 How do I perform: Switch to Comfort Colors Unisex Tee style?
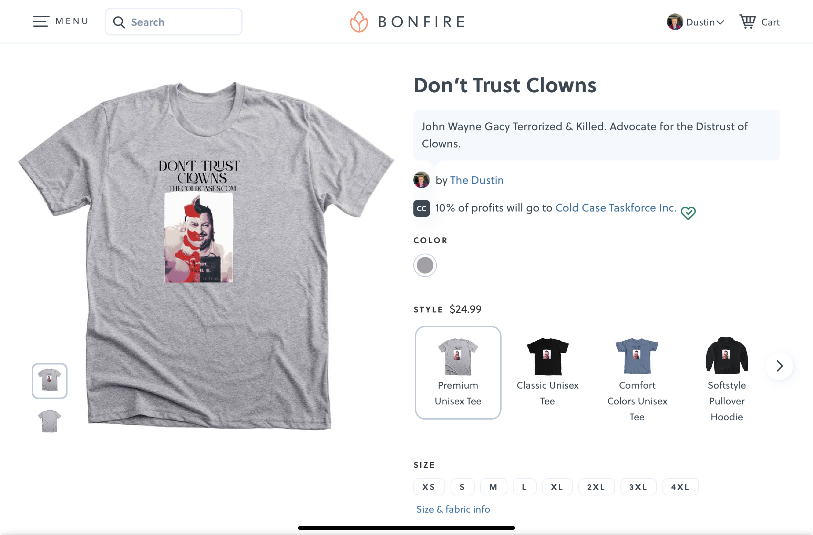(637, 378)
